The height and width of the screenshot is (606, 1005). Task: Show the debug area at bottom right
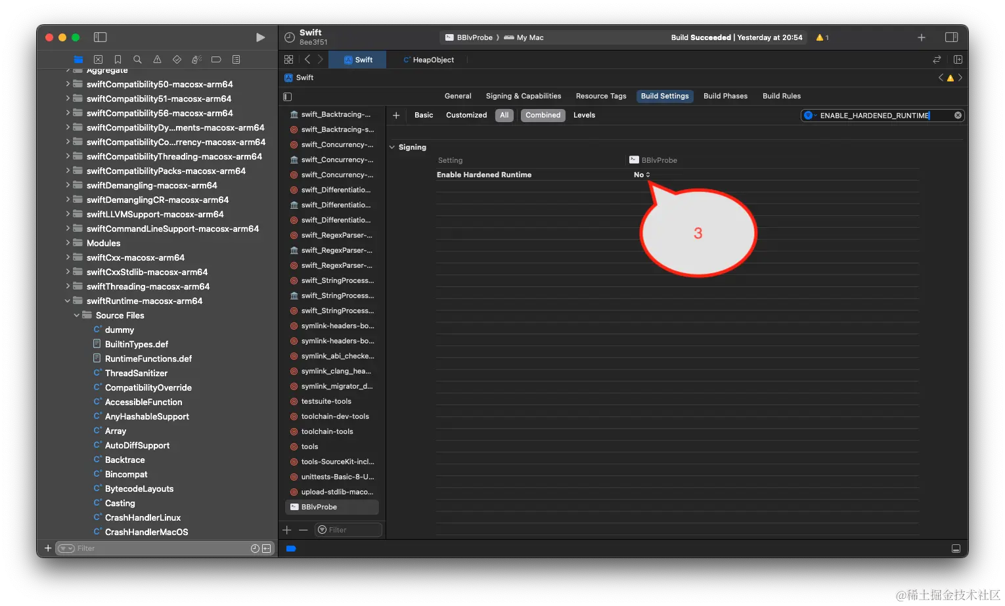pyautogui.click(x=956, y=548)
